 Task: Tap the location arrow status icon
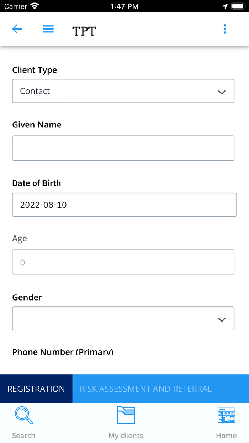click(x=225, y=6)
